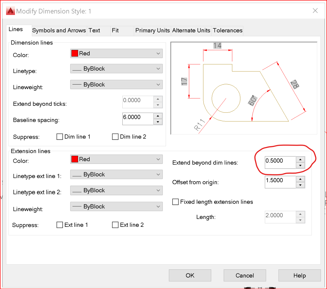Check Suppress Ext line 1
This screenshot has height=289, width=327.
point(60,225)
